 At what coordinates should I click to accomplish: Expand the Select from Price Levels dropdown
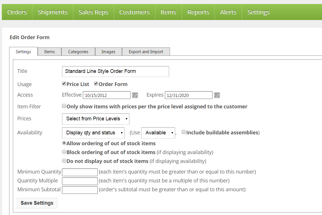pos(95,119)
